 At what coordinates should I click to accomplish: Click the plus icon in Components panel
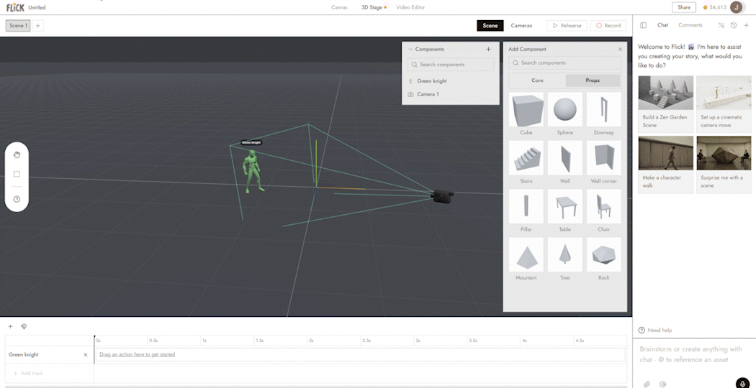(x=488, y=49)
